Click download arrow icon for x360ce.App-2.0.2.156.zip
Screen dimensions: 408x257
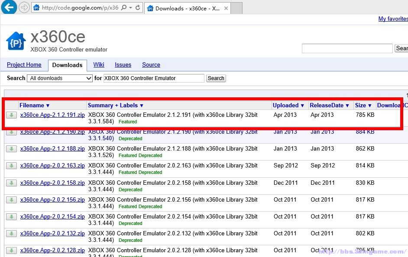coord(11,199)
